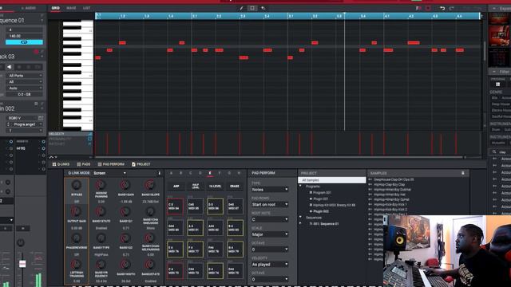
Task: Trigger pad C 4 MIDI 72
Action: coord(175,271)
